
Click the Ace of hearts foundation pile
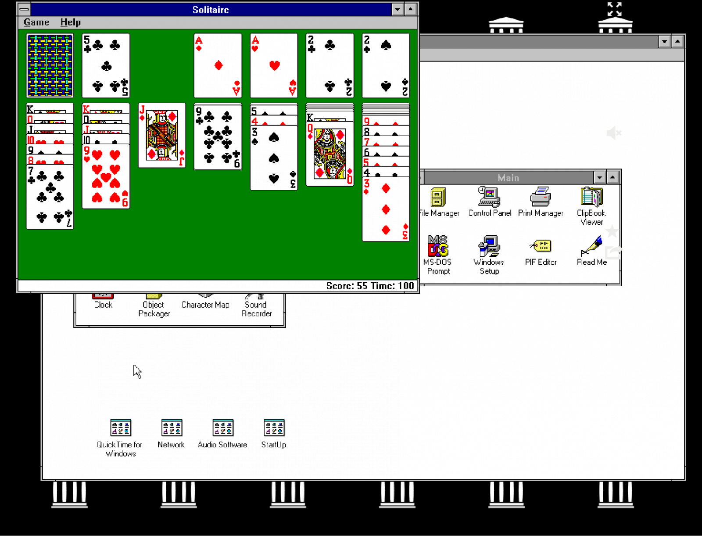(274, 65)
